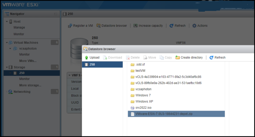This screenshot has width=255, height=137.
Task: Click the Windows 7 folder icon
Action: tap(132, 95)
